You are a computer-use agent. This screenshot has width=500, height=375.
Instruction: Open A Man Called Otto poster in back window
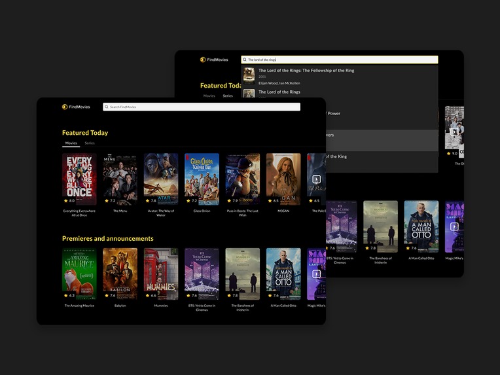coord(421,226)
